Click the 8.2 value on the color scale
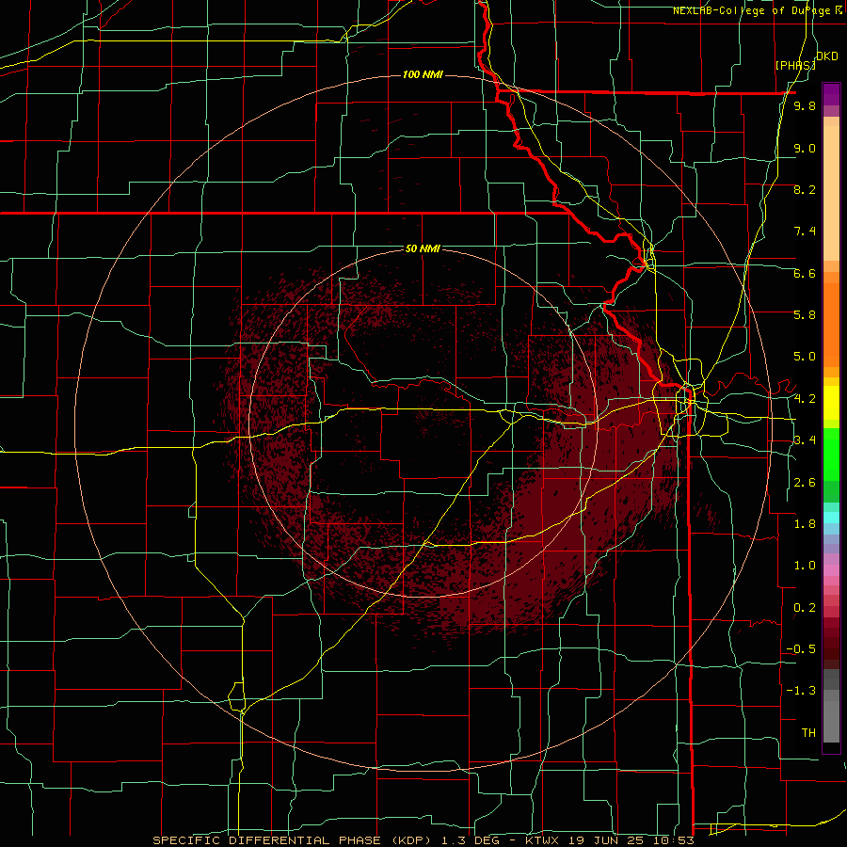This screenshot has width=847, height=847. tap(805, 189)
